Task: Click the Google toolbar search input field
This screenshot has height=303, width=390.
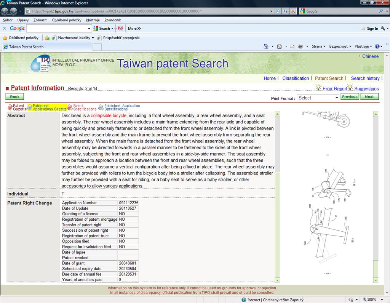Action: (57, 29)
